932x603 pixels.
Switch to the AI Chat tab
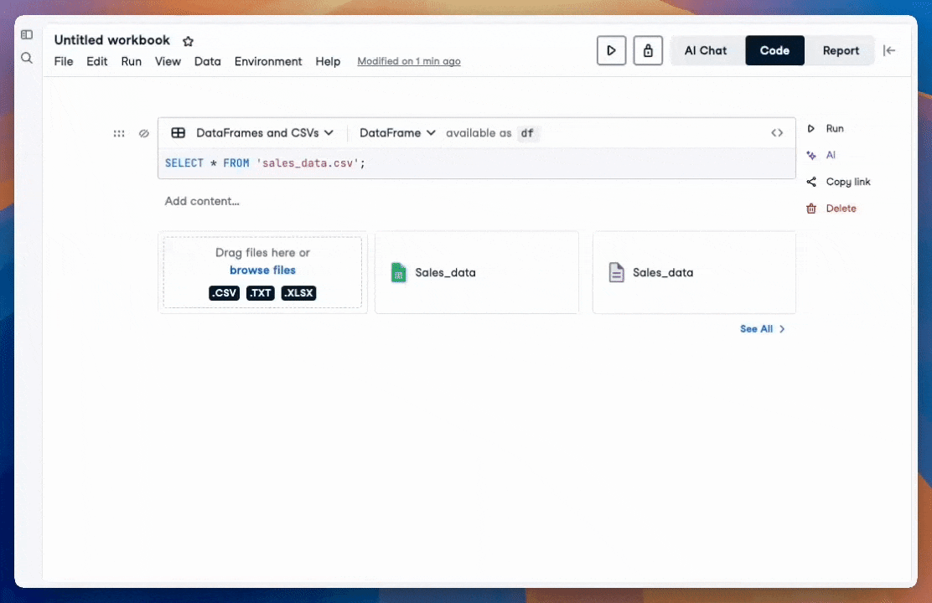point(706,50)
